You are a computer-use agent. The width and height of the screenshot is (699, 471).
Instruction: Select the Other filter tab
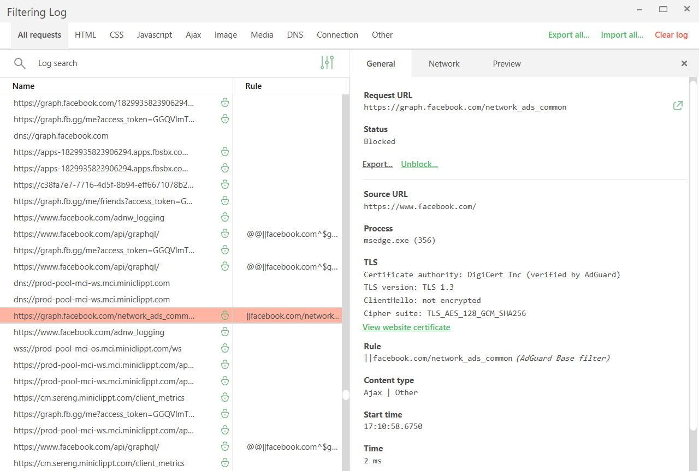tap(382, 35)
